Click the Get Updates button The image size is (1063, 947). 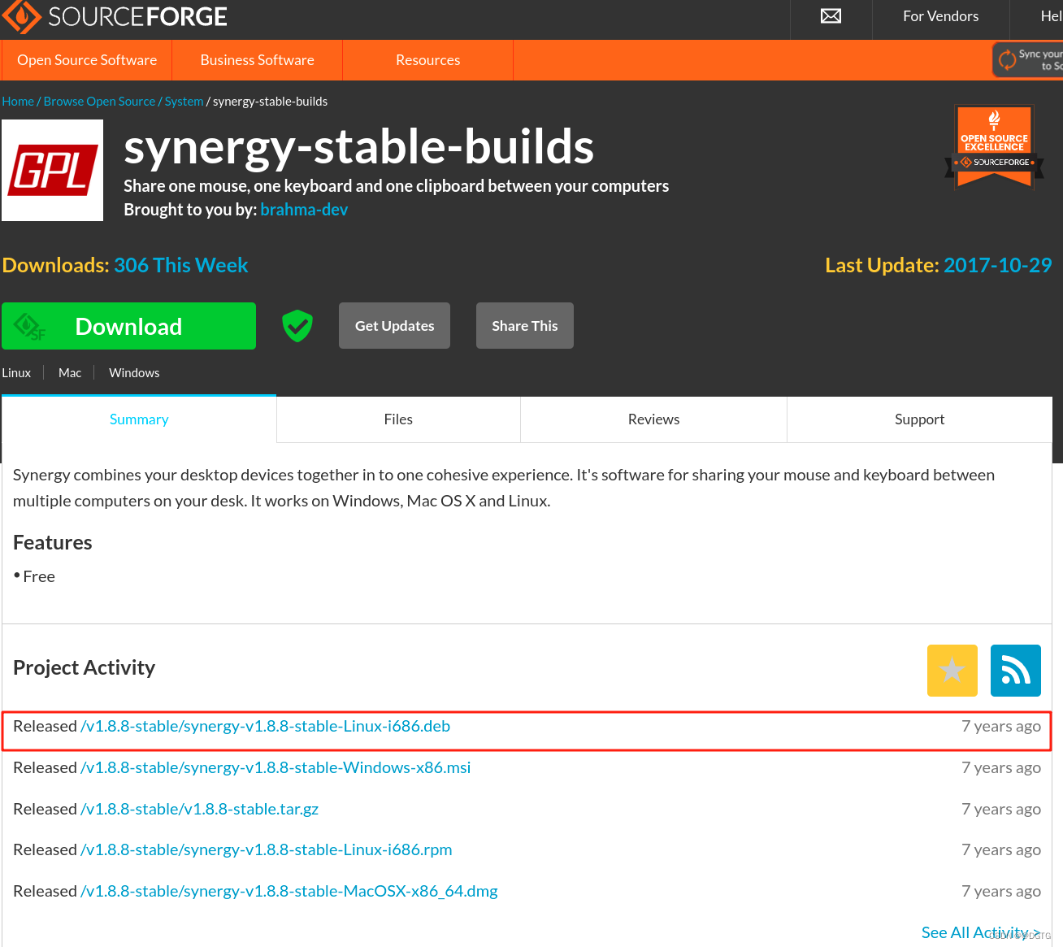394,326
